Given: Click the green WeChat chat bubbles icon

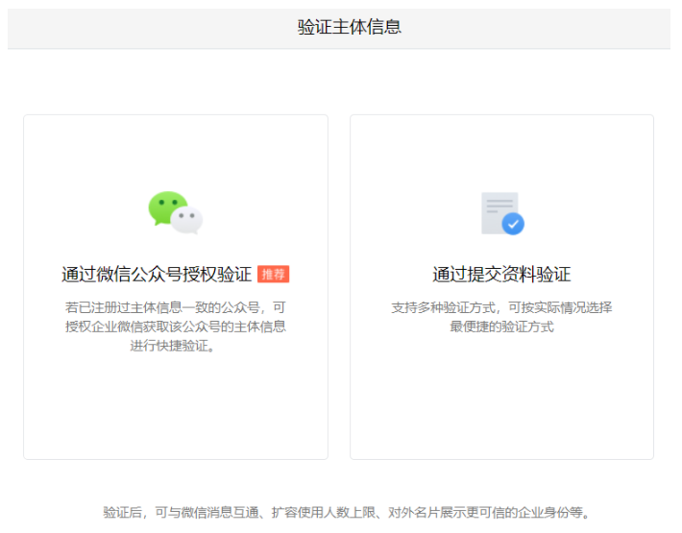Looking at the screenshot, I should tap(175, 212).
